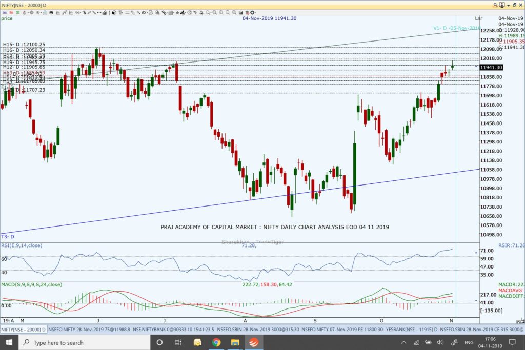Click the chain link icon in toolbar
The width and height of the screenshot is (525, 350).
164,13
